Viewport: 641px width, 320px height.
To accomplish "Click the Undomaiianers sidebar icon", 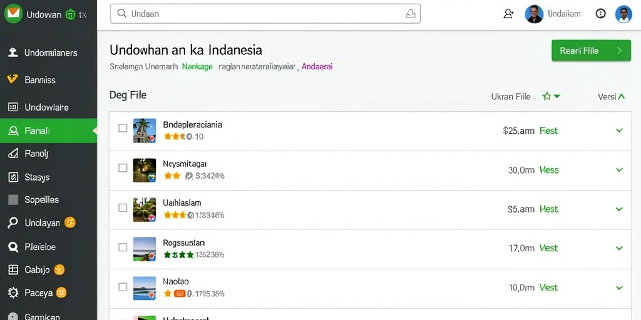I will pyautogui.click(x=13, y=52).
